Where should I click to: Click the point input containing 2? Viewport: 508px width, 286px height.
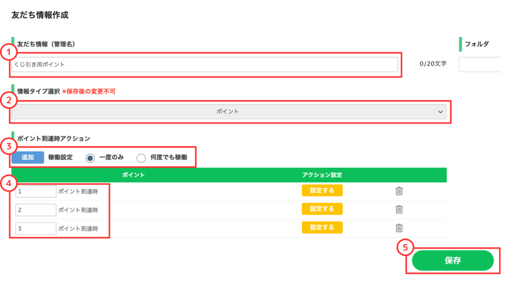36,210
